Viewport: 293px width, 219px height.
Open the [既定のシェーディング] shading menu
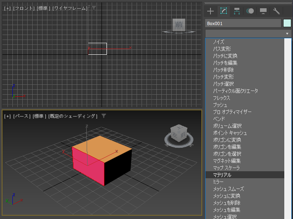(73, 116)
